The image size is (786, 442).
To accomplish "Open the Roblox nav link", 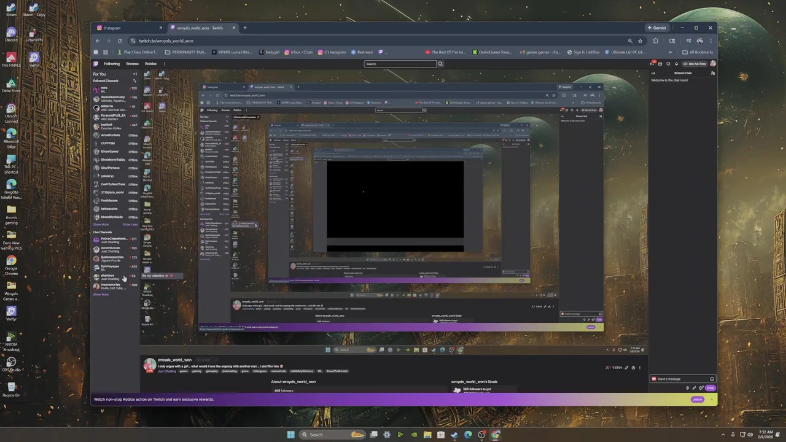I will click(150, 64).
